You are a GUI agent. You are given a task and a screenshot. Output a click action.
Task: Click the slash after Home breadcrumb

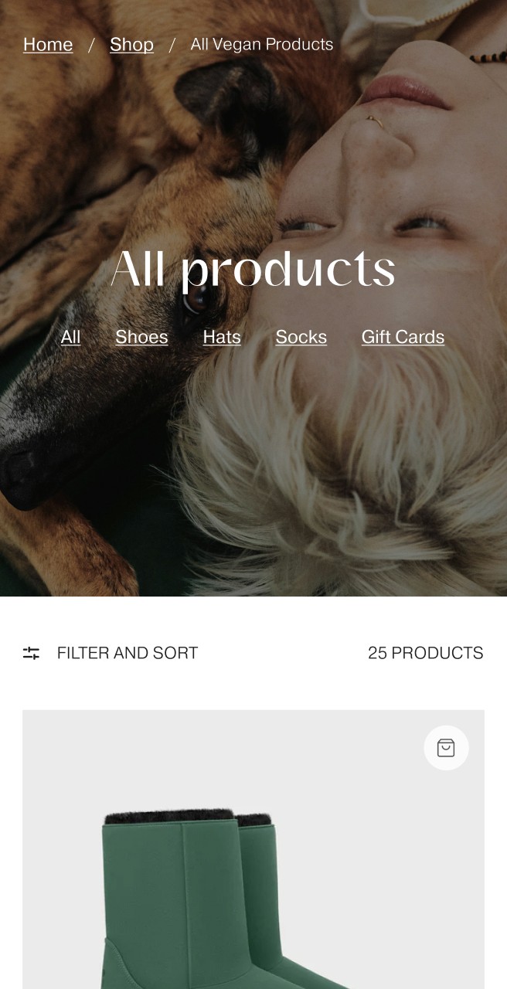[x=91, y=45]
